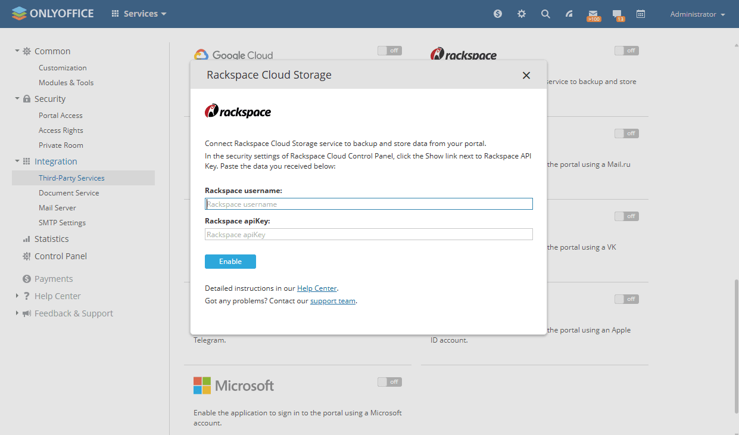This screenshot has height=435, width=739.
Task: Follow the Help Center link in dialog
Action: (317, 288)
